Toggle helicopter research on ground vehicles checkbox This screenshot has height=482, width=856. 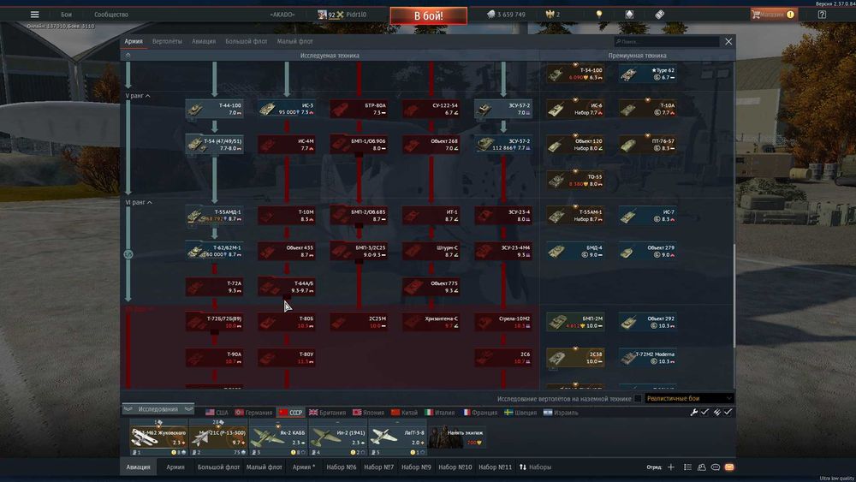638,398
